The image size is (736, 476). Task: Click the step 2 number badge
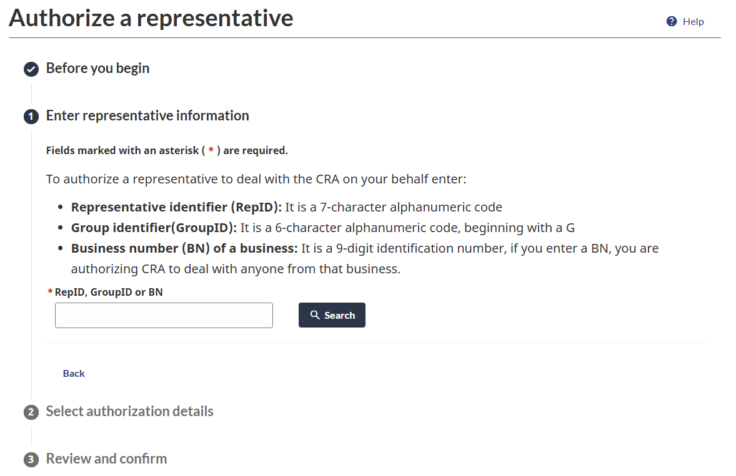(x=31, y=412)
